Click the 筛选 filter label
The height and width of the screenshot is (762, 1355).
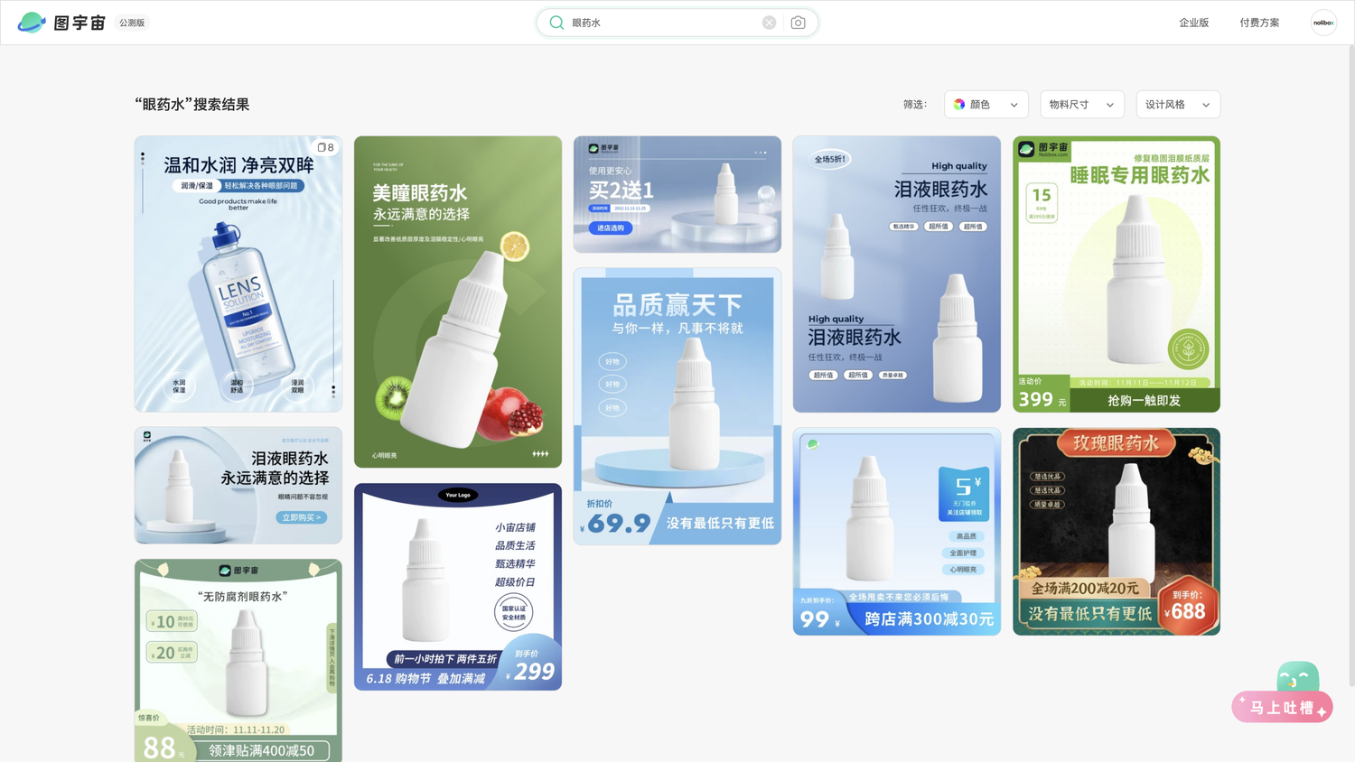(915, 105)
